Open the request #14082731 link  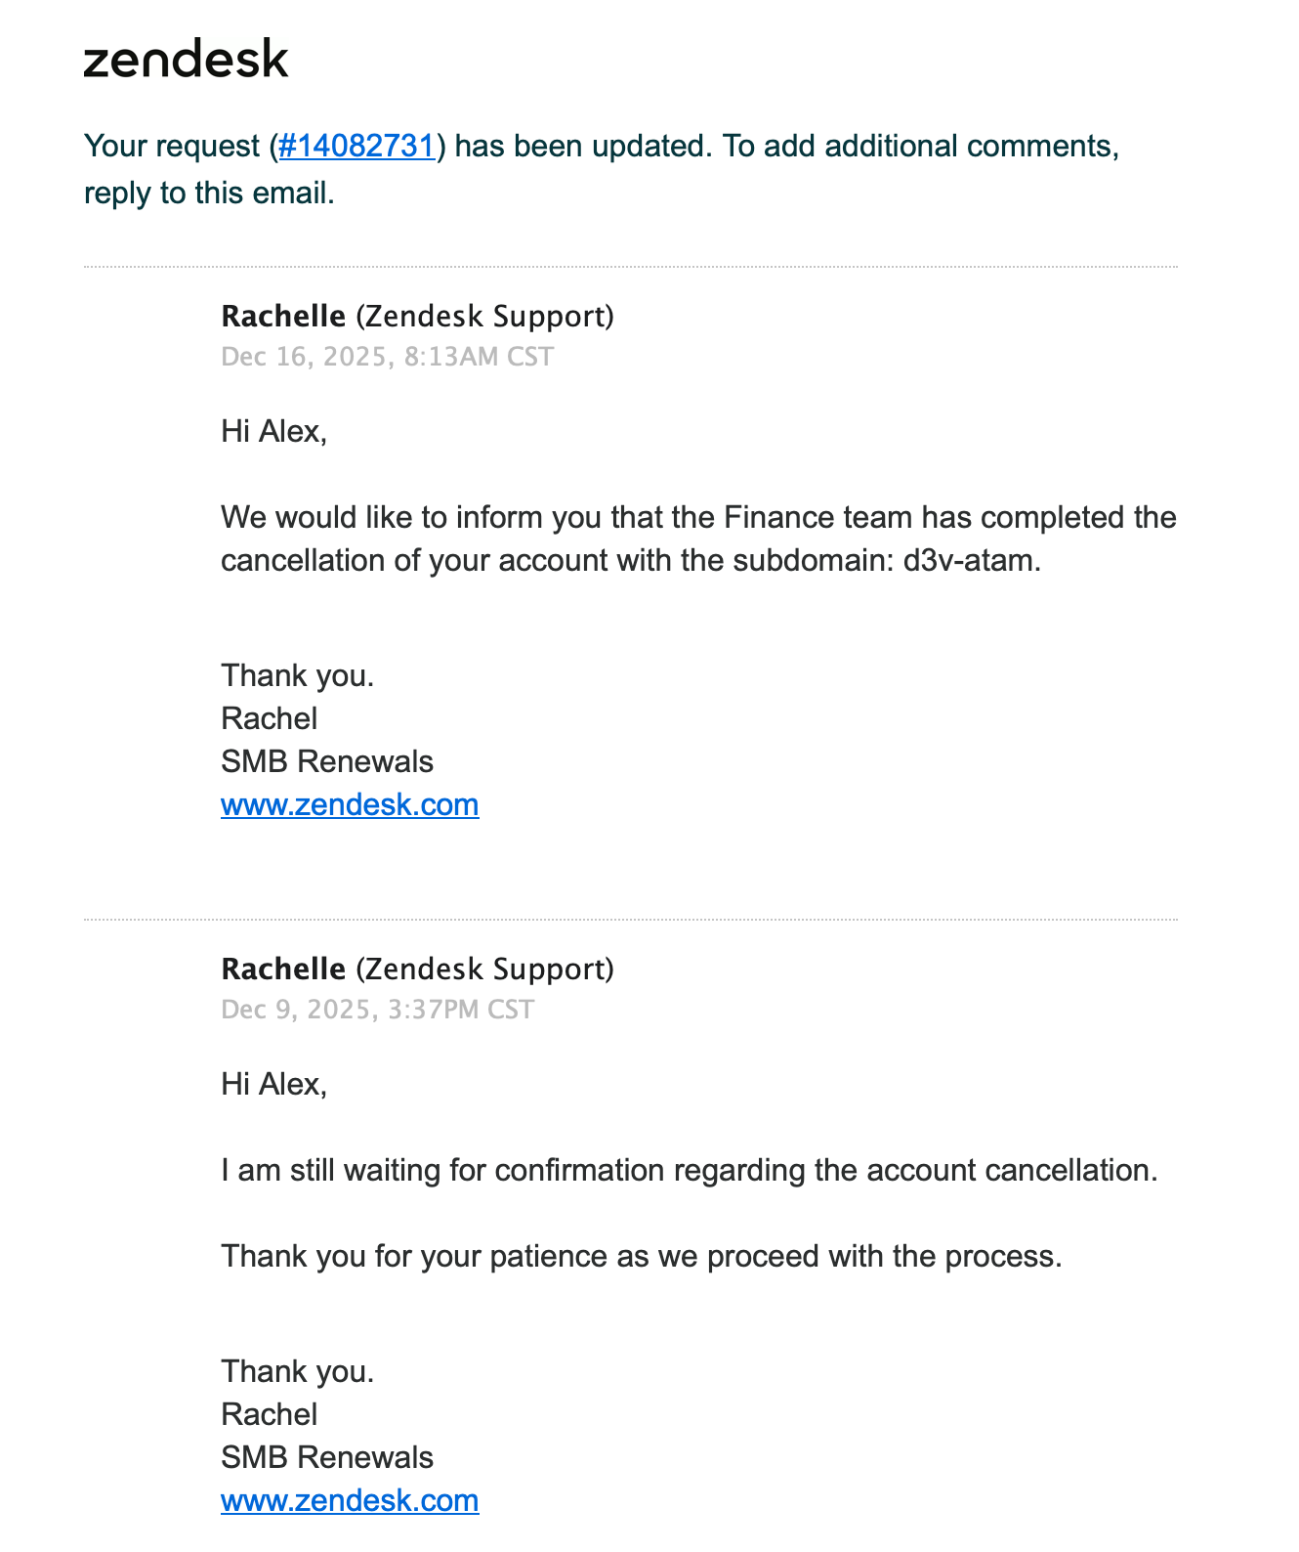(356, 146)
